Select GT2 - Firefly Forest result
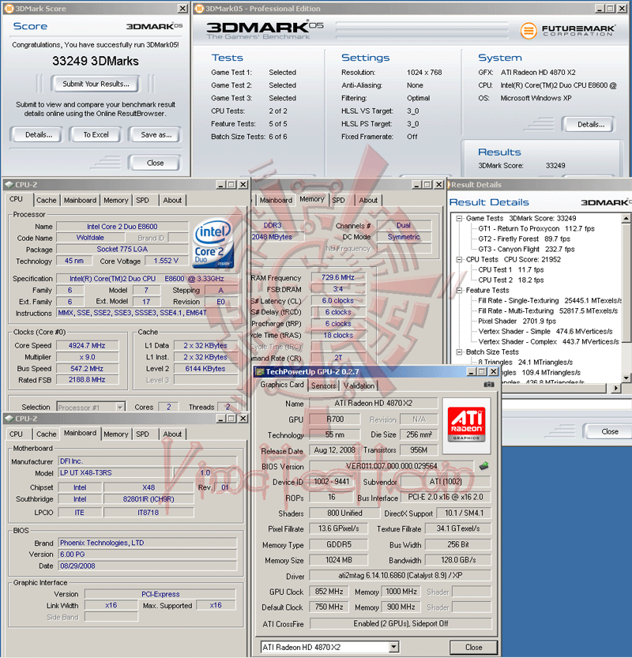Image resolution: width=632 pixels, height=658 pixels. click(524, 239)
